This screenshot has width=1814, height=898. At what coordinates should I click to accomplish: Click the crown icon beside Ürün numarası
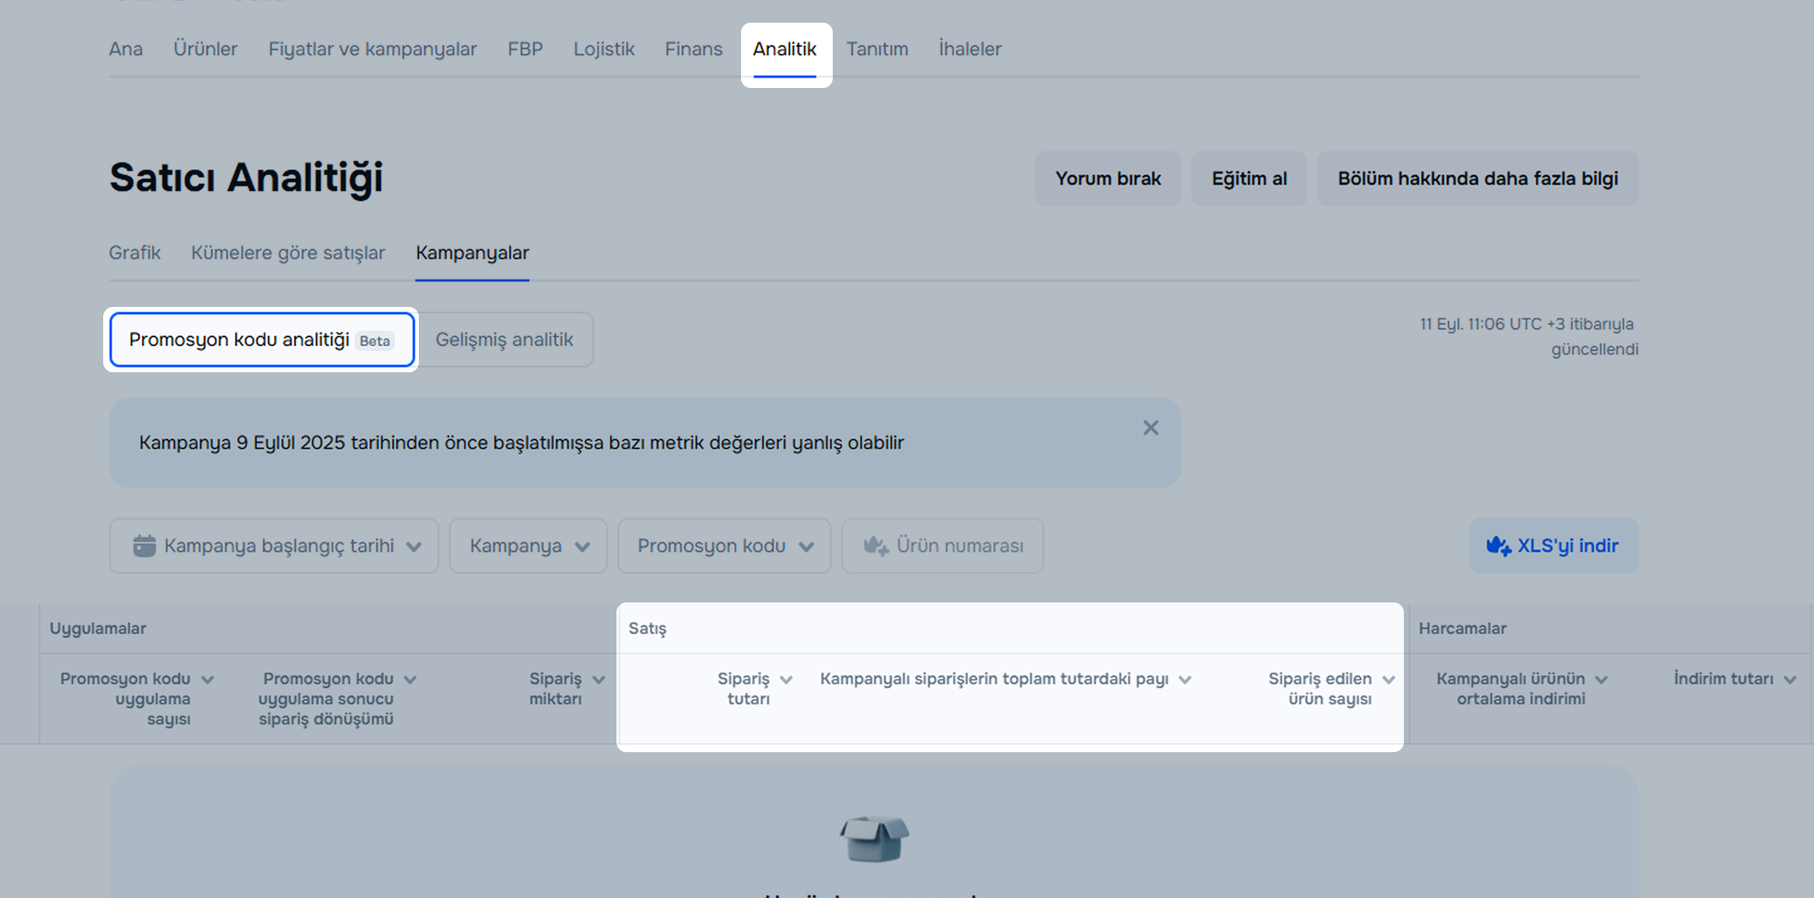tap(876, 546)
